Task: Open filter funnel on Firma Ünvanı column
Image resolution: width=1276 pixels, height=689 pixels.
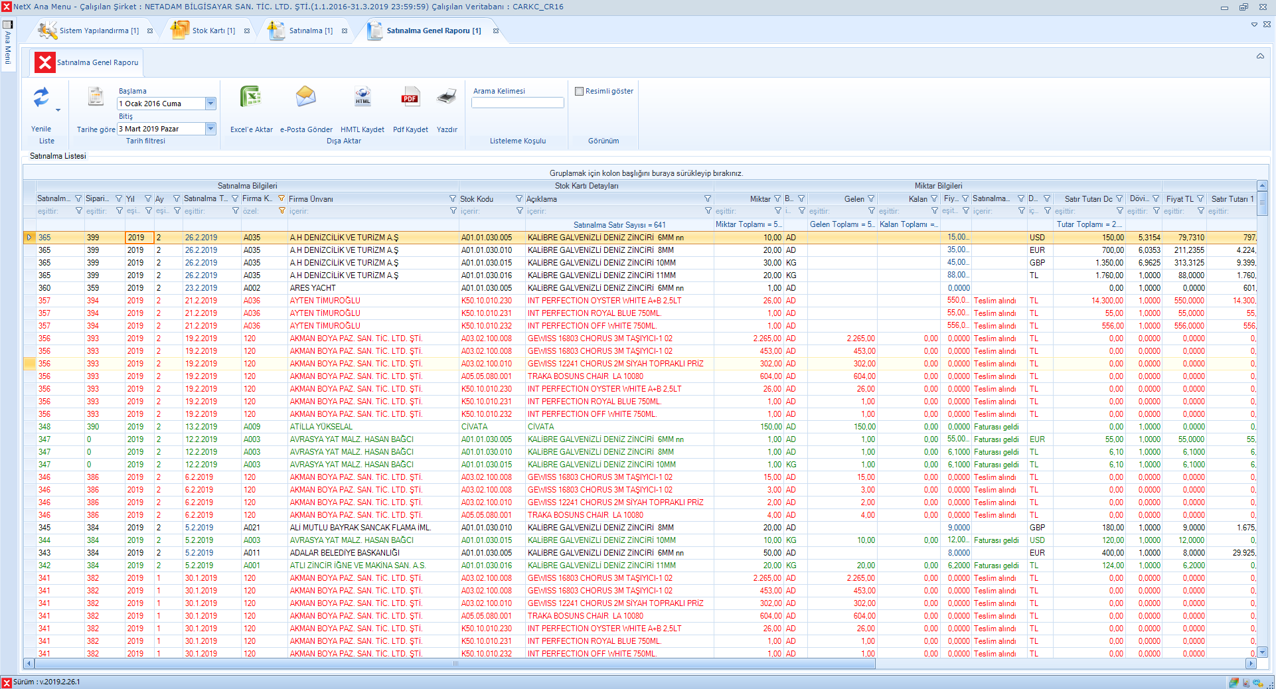Action: pyautogui.click(x=453, y=198)
